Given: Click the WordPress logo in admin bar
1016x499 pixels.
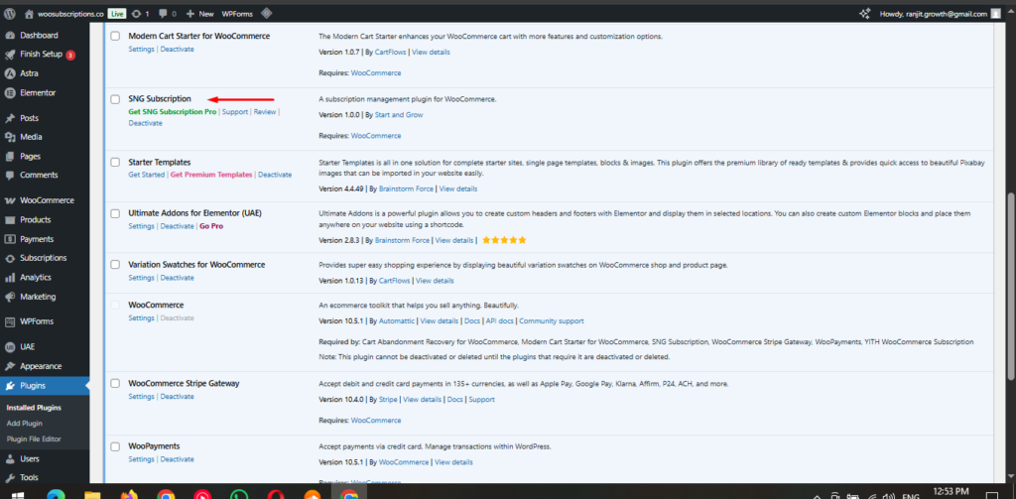Looking at the screenshot, I should [x=10, y=14].
